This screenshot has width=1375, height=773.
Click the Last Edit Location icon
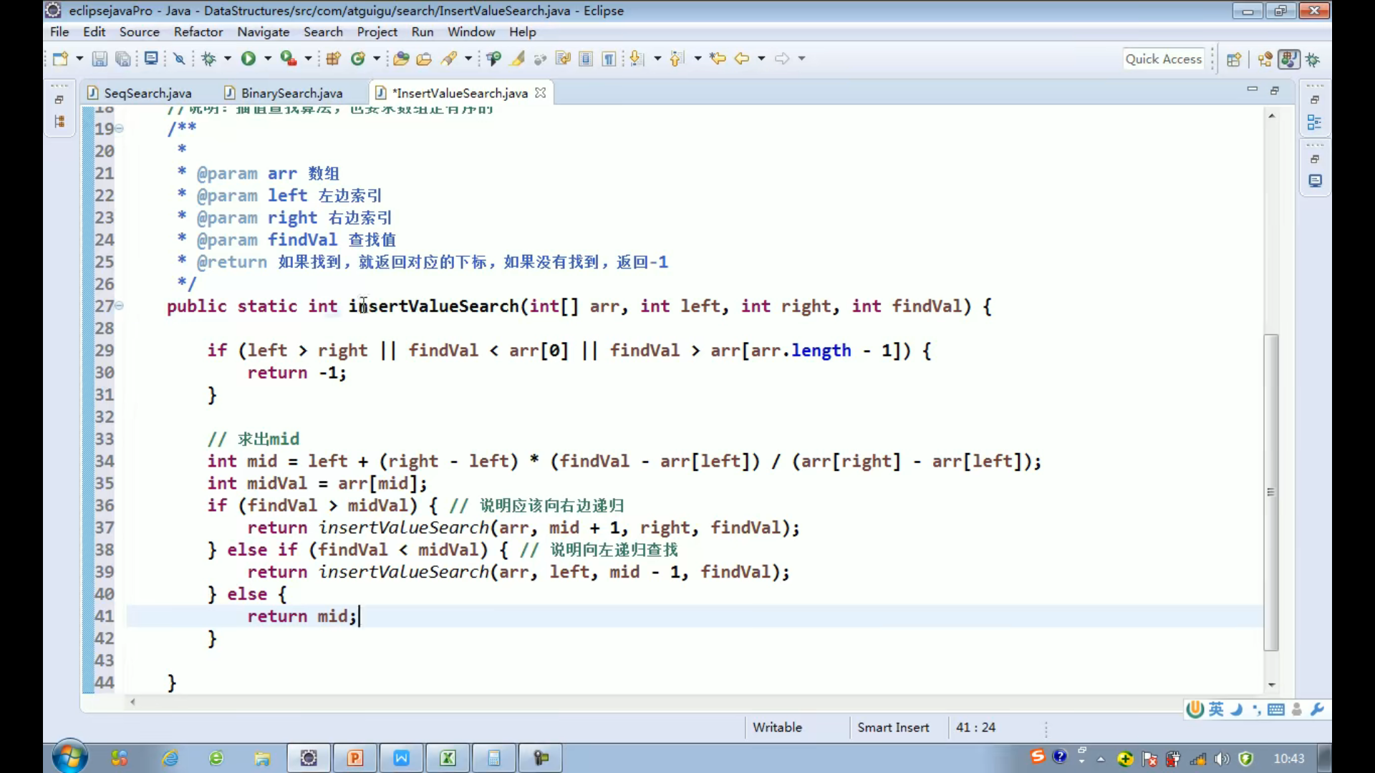(718, 59)
